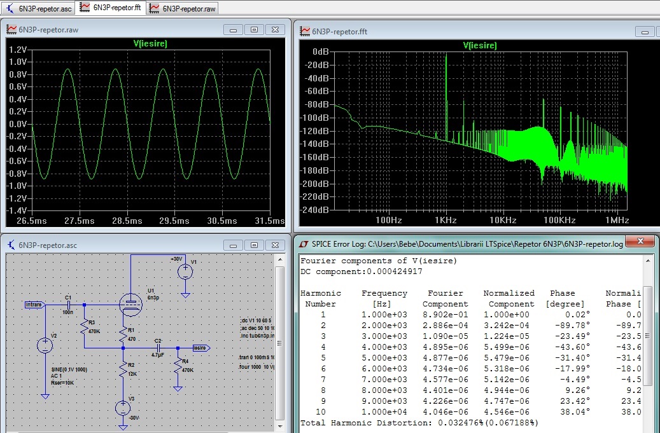This screenshot has height=433, width=660.
Task: Minimize the 6N3P-repetor.fft window
Action: tap(645, 32)
